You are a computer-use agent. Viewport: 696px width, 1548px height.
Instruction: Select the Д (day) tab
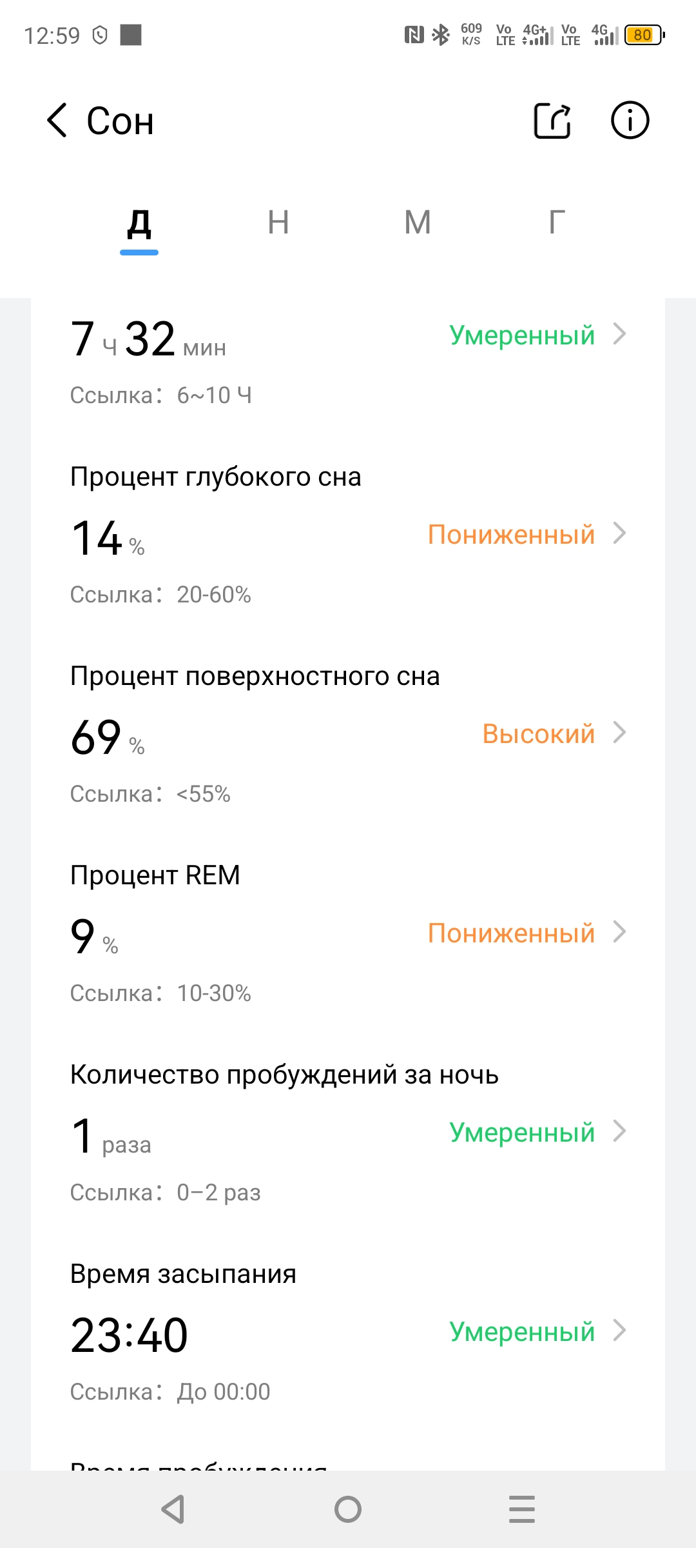click(139, 223)
